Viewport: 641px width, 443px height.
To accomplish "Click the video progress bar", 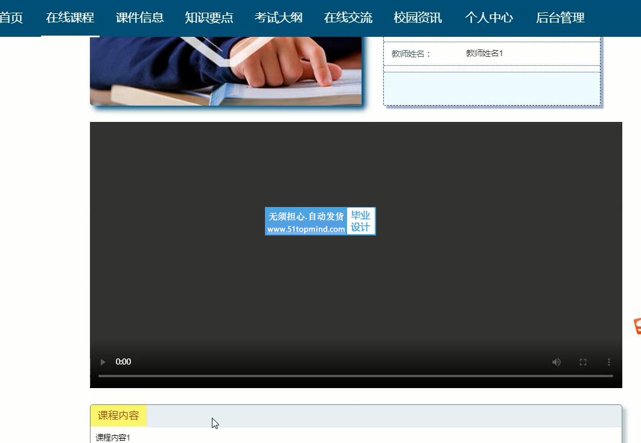I will tap(356, 376).
